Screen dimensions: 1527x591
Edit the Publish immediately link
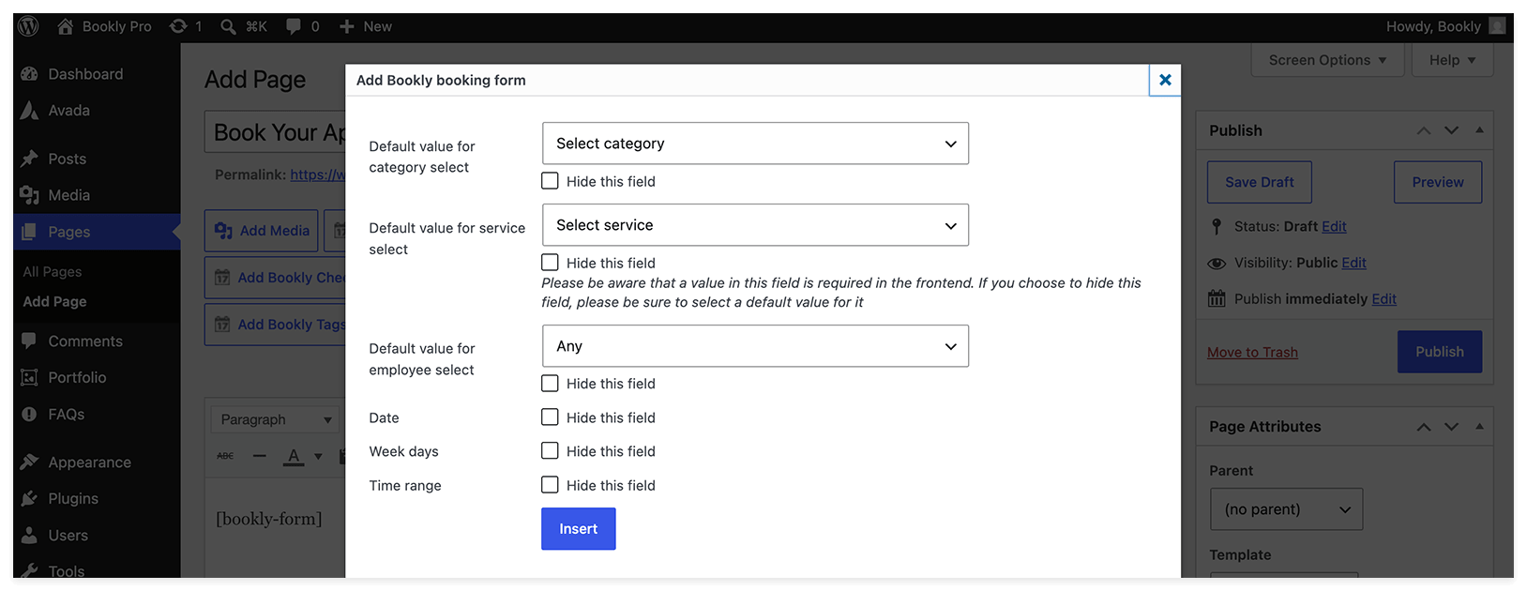pos(1383,299)
